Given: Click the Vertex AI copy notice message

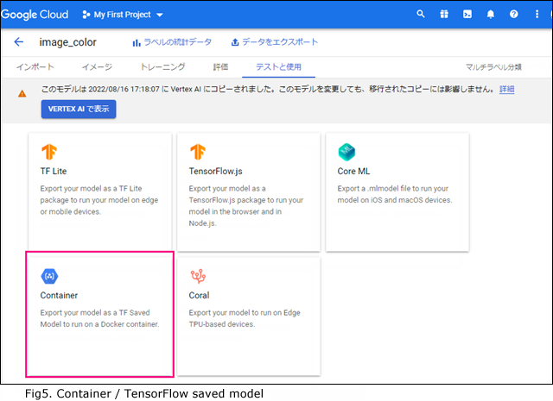Looking at the screenshot, I should coord(268,89).
